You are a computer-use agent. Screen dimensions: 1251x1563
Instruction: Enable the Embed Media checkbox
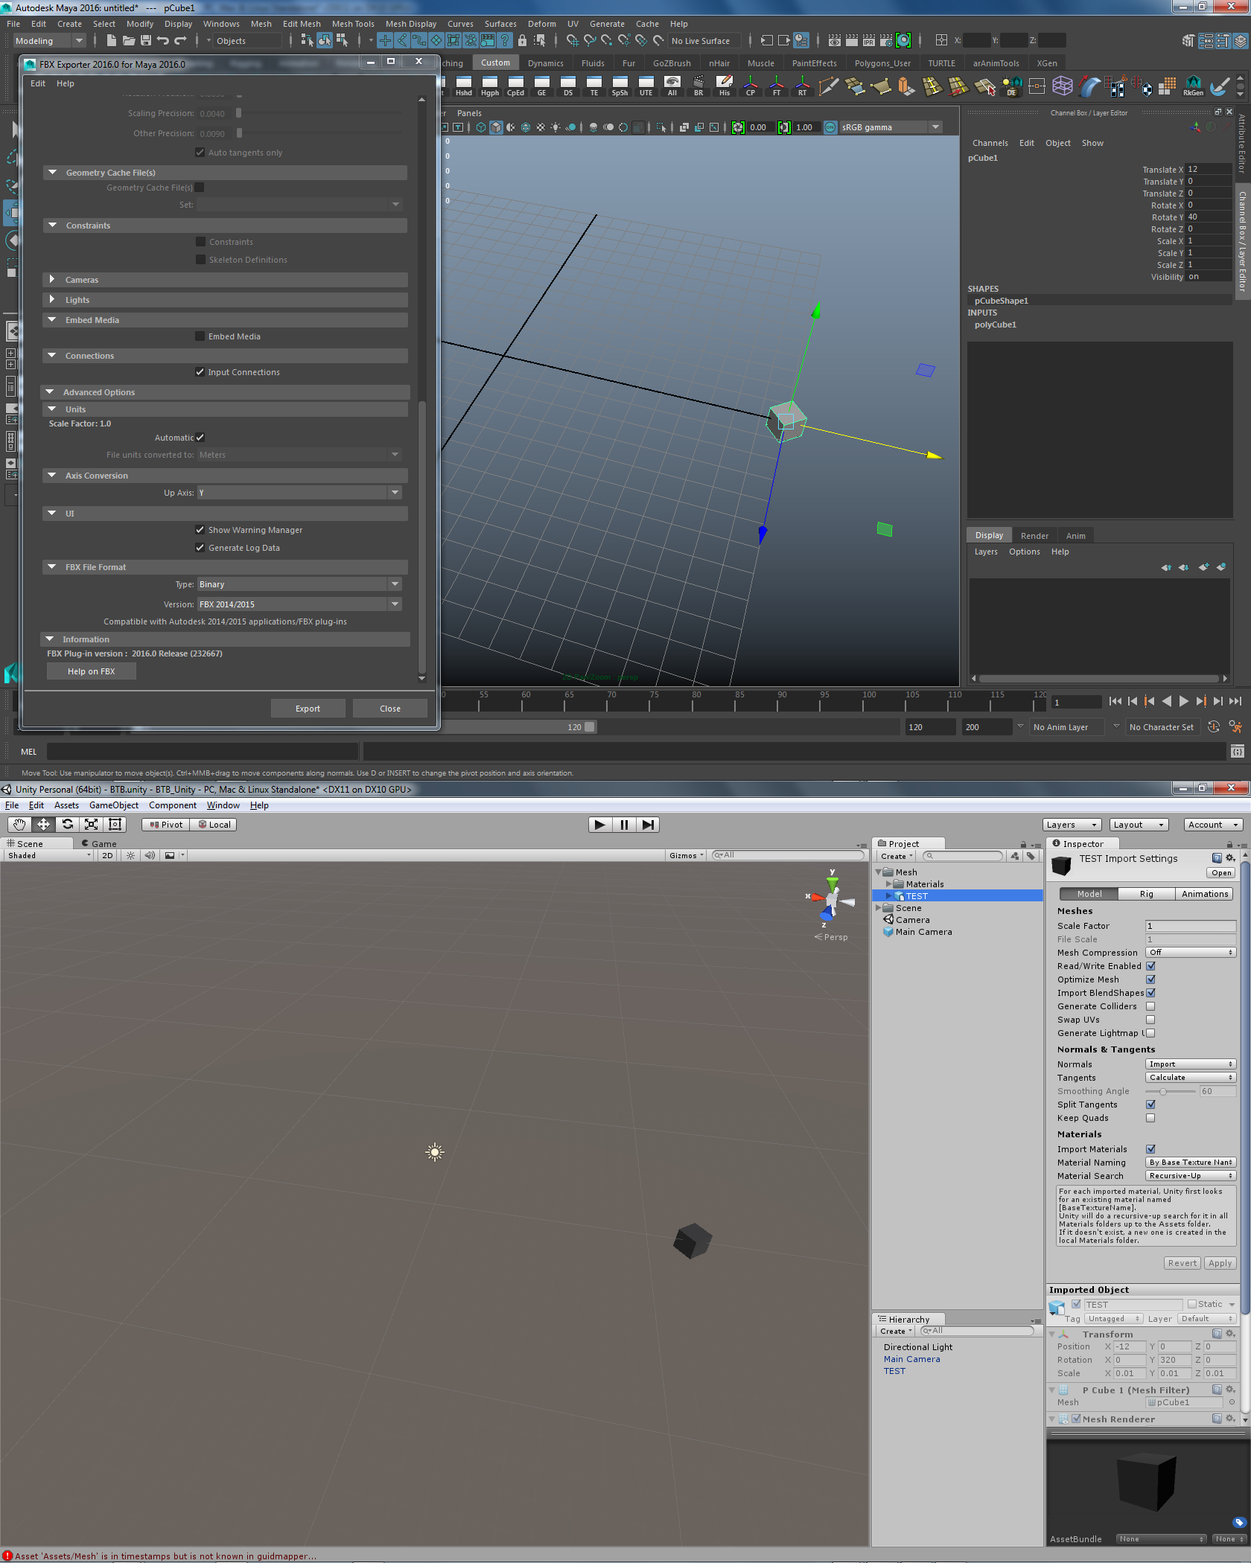(x=200, y=336)
